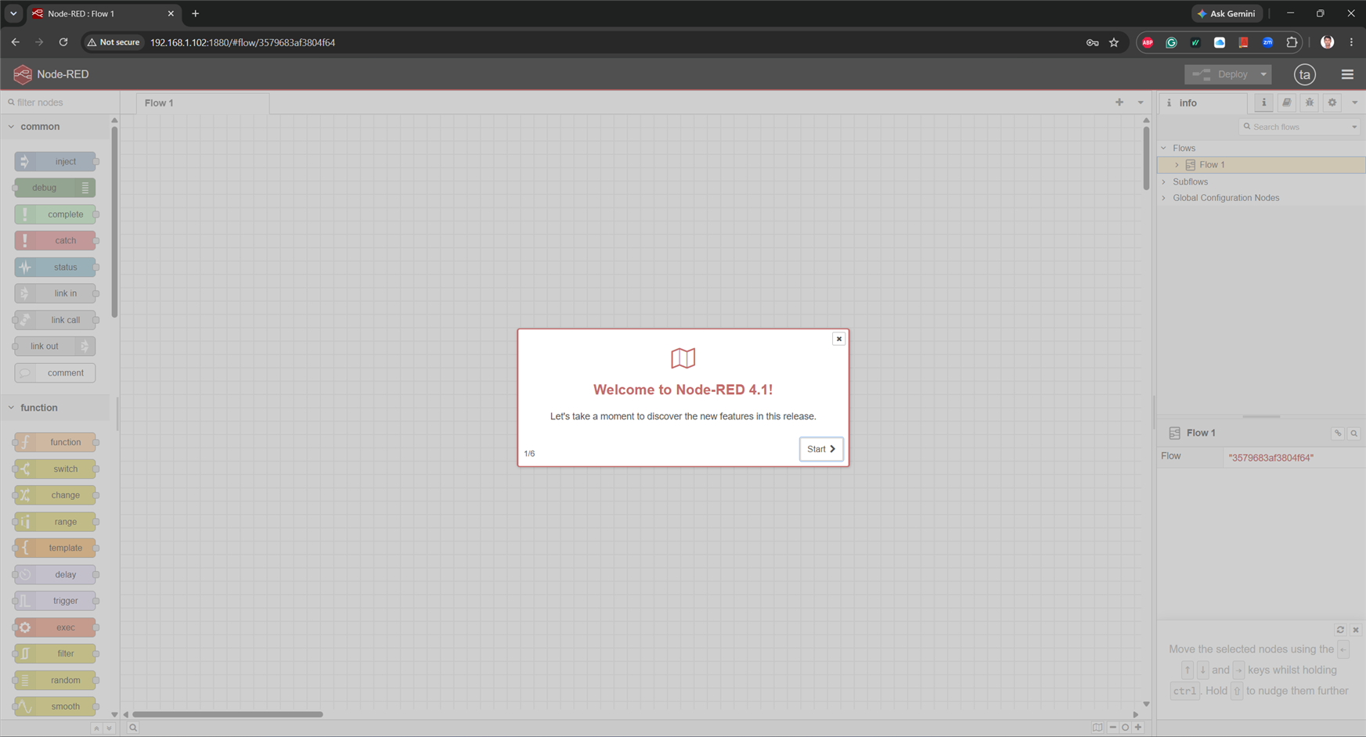Click the zoom out icon in workspace footer
This screenshot has height=737, width=1366.
pyautogui.click(x=1112, y=728)
